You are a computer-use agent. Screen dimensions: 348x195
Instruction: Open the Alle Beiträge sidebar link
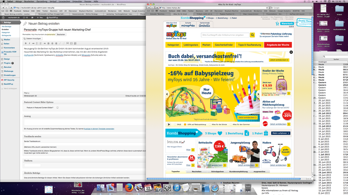6,27
